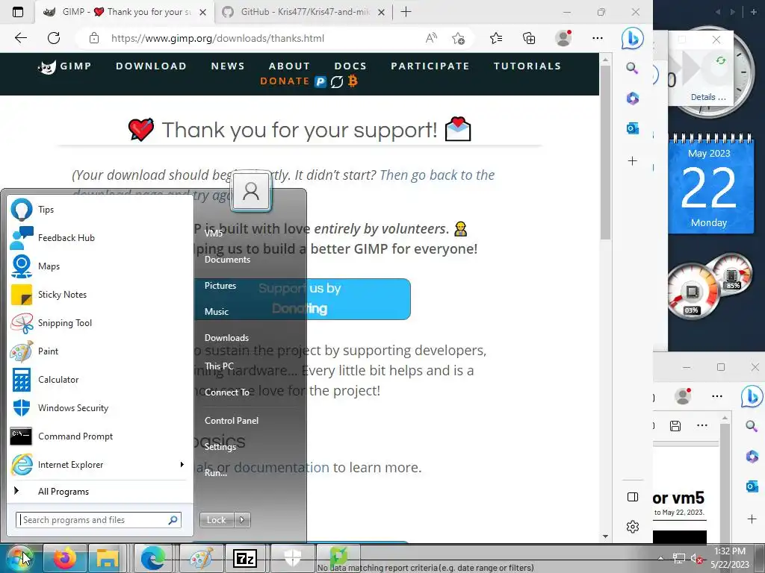The height and width of the screenshot is (573, 765).
Task: Open Collections in Edge
Action: (x=529, y=38)
